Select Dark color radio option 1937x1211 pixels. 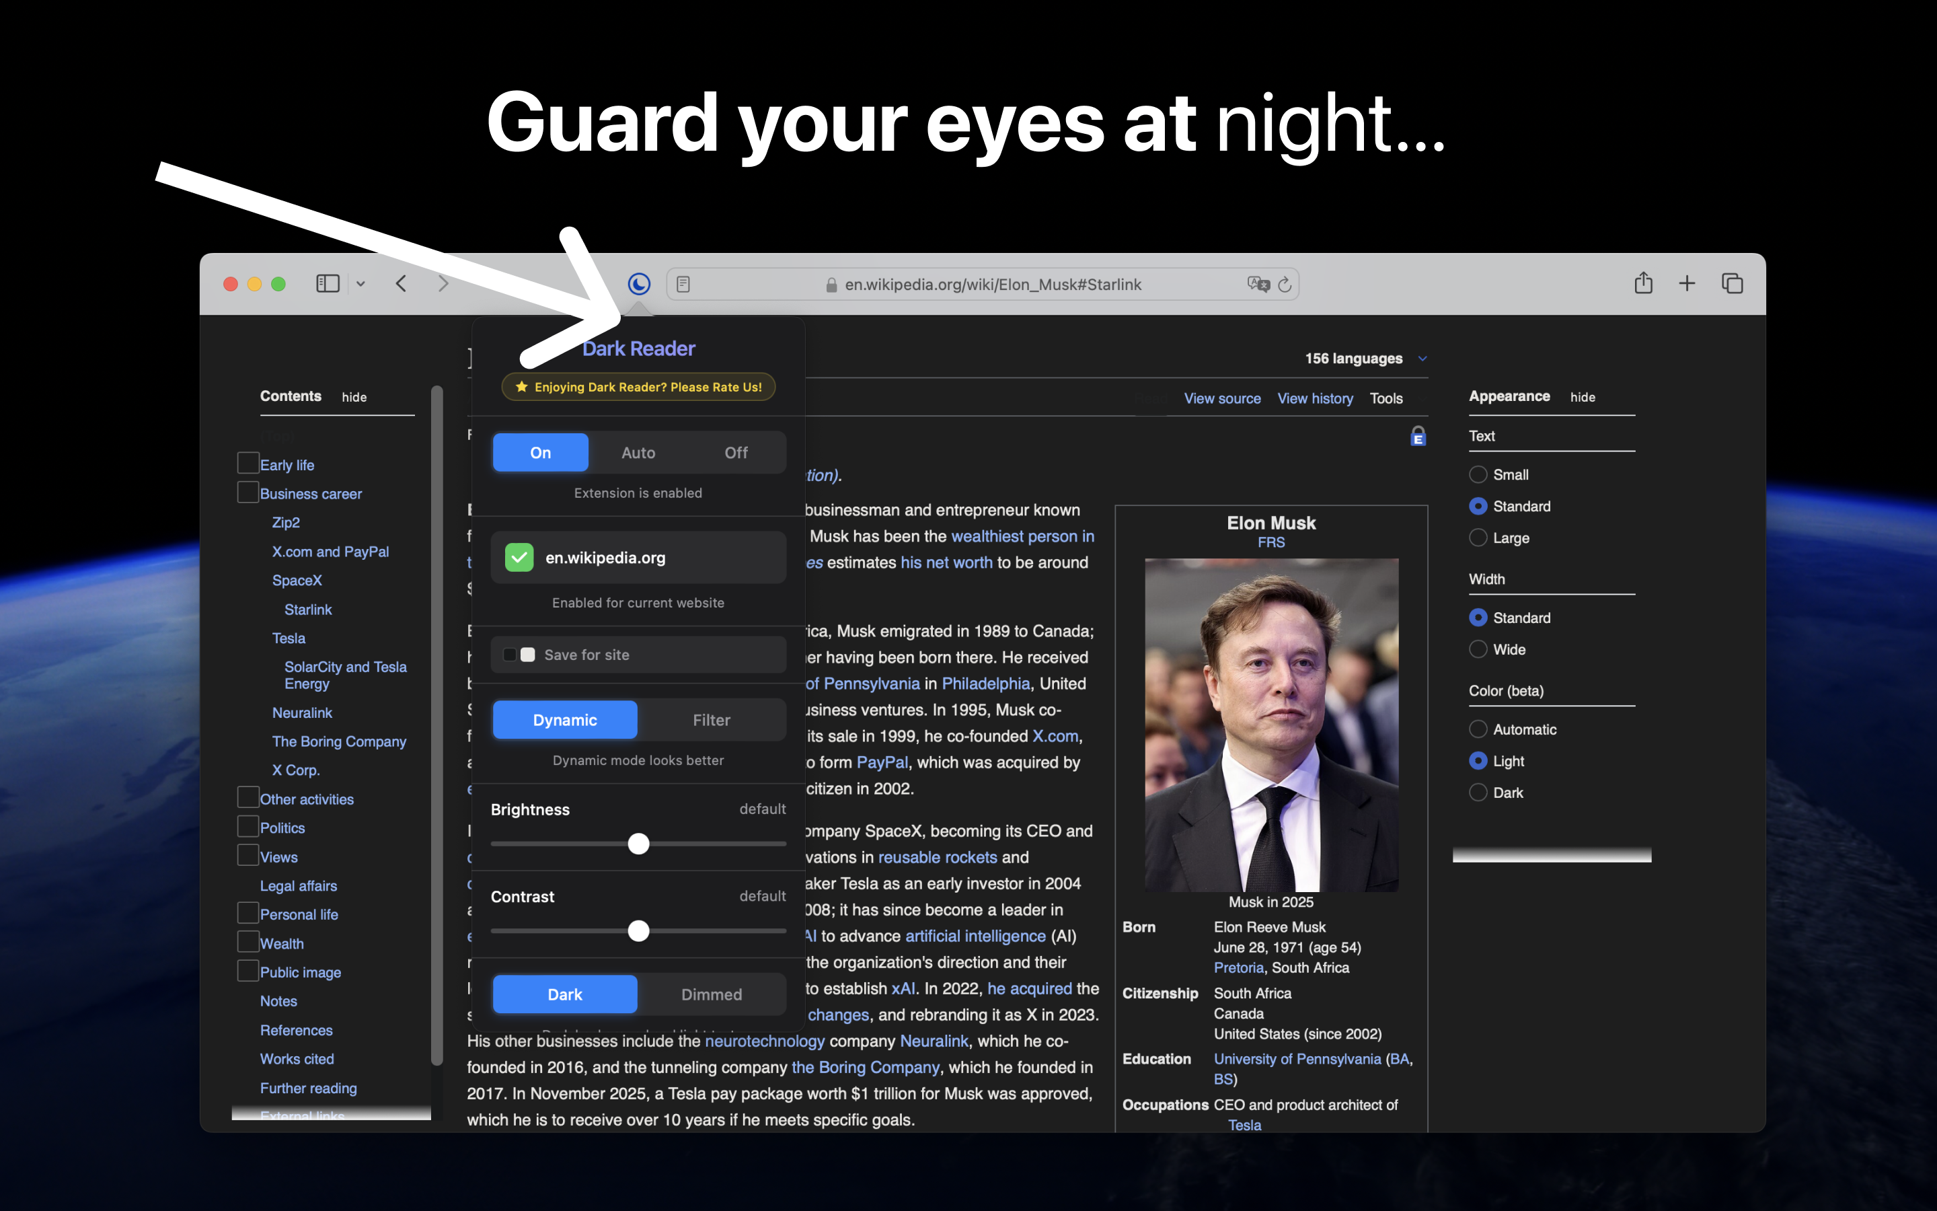[x=1478, y=792]
